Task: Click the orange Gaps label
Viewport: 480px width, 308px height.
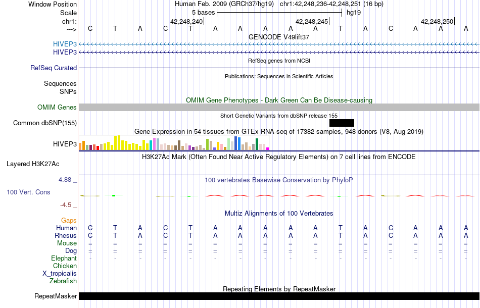Action: coord(69,221)
